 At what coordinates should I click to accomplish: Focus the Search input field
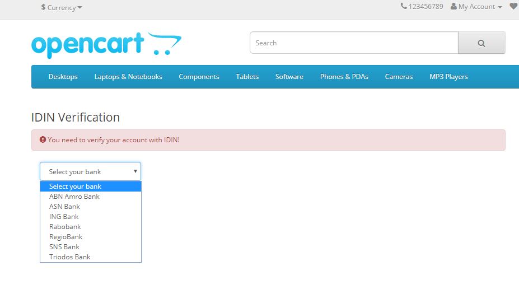tap(354, 43)
